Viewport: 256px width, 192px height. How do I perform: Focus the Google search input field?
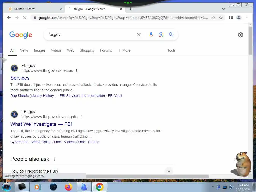click(91, 35)
